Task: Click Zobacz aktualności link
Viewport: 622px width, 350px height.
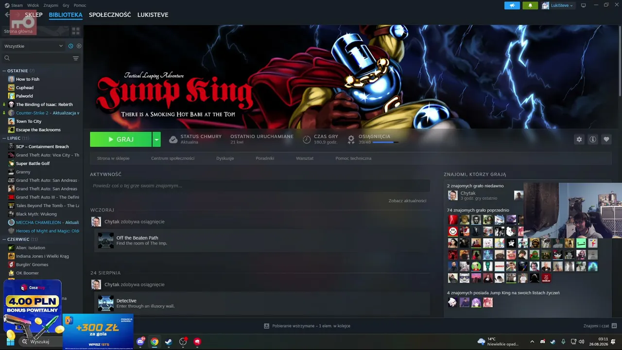Action: click(407, 201)
